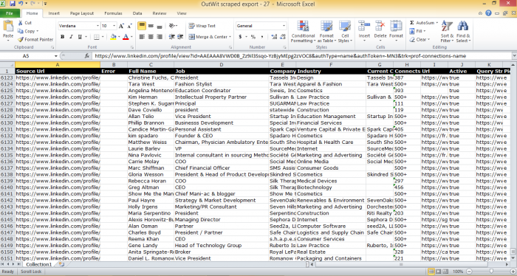This screenshot has height=276, width=517.
Task: Apply italic formatting
Action: coord(71,37)
